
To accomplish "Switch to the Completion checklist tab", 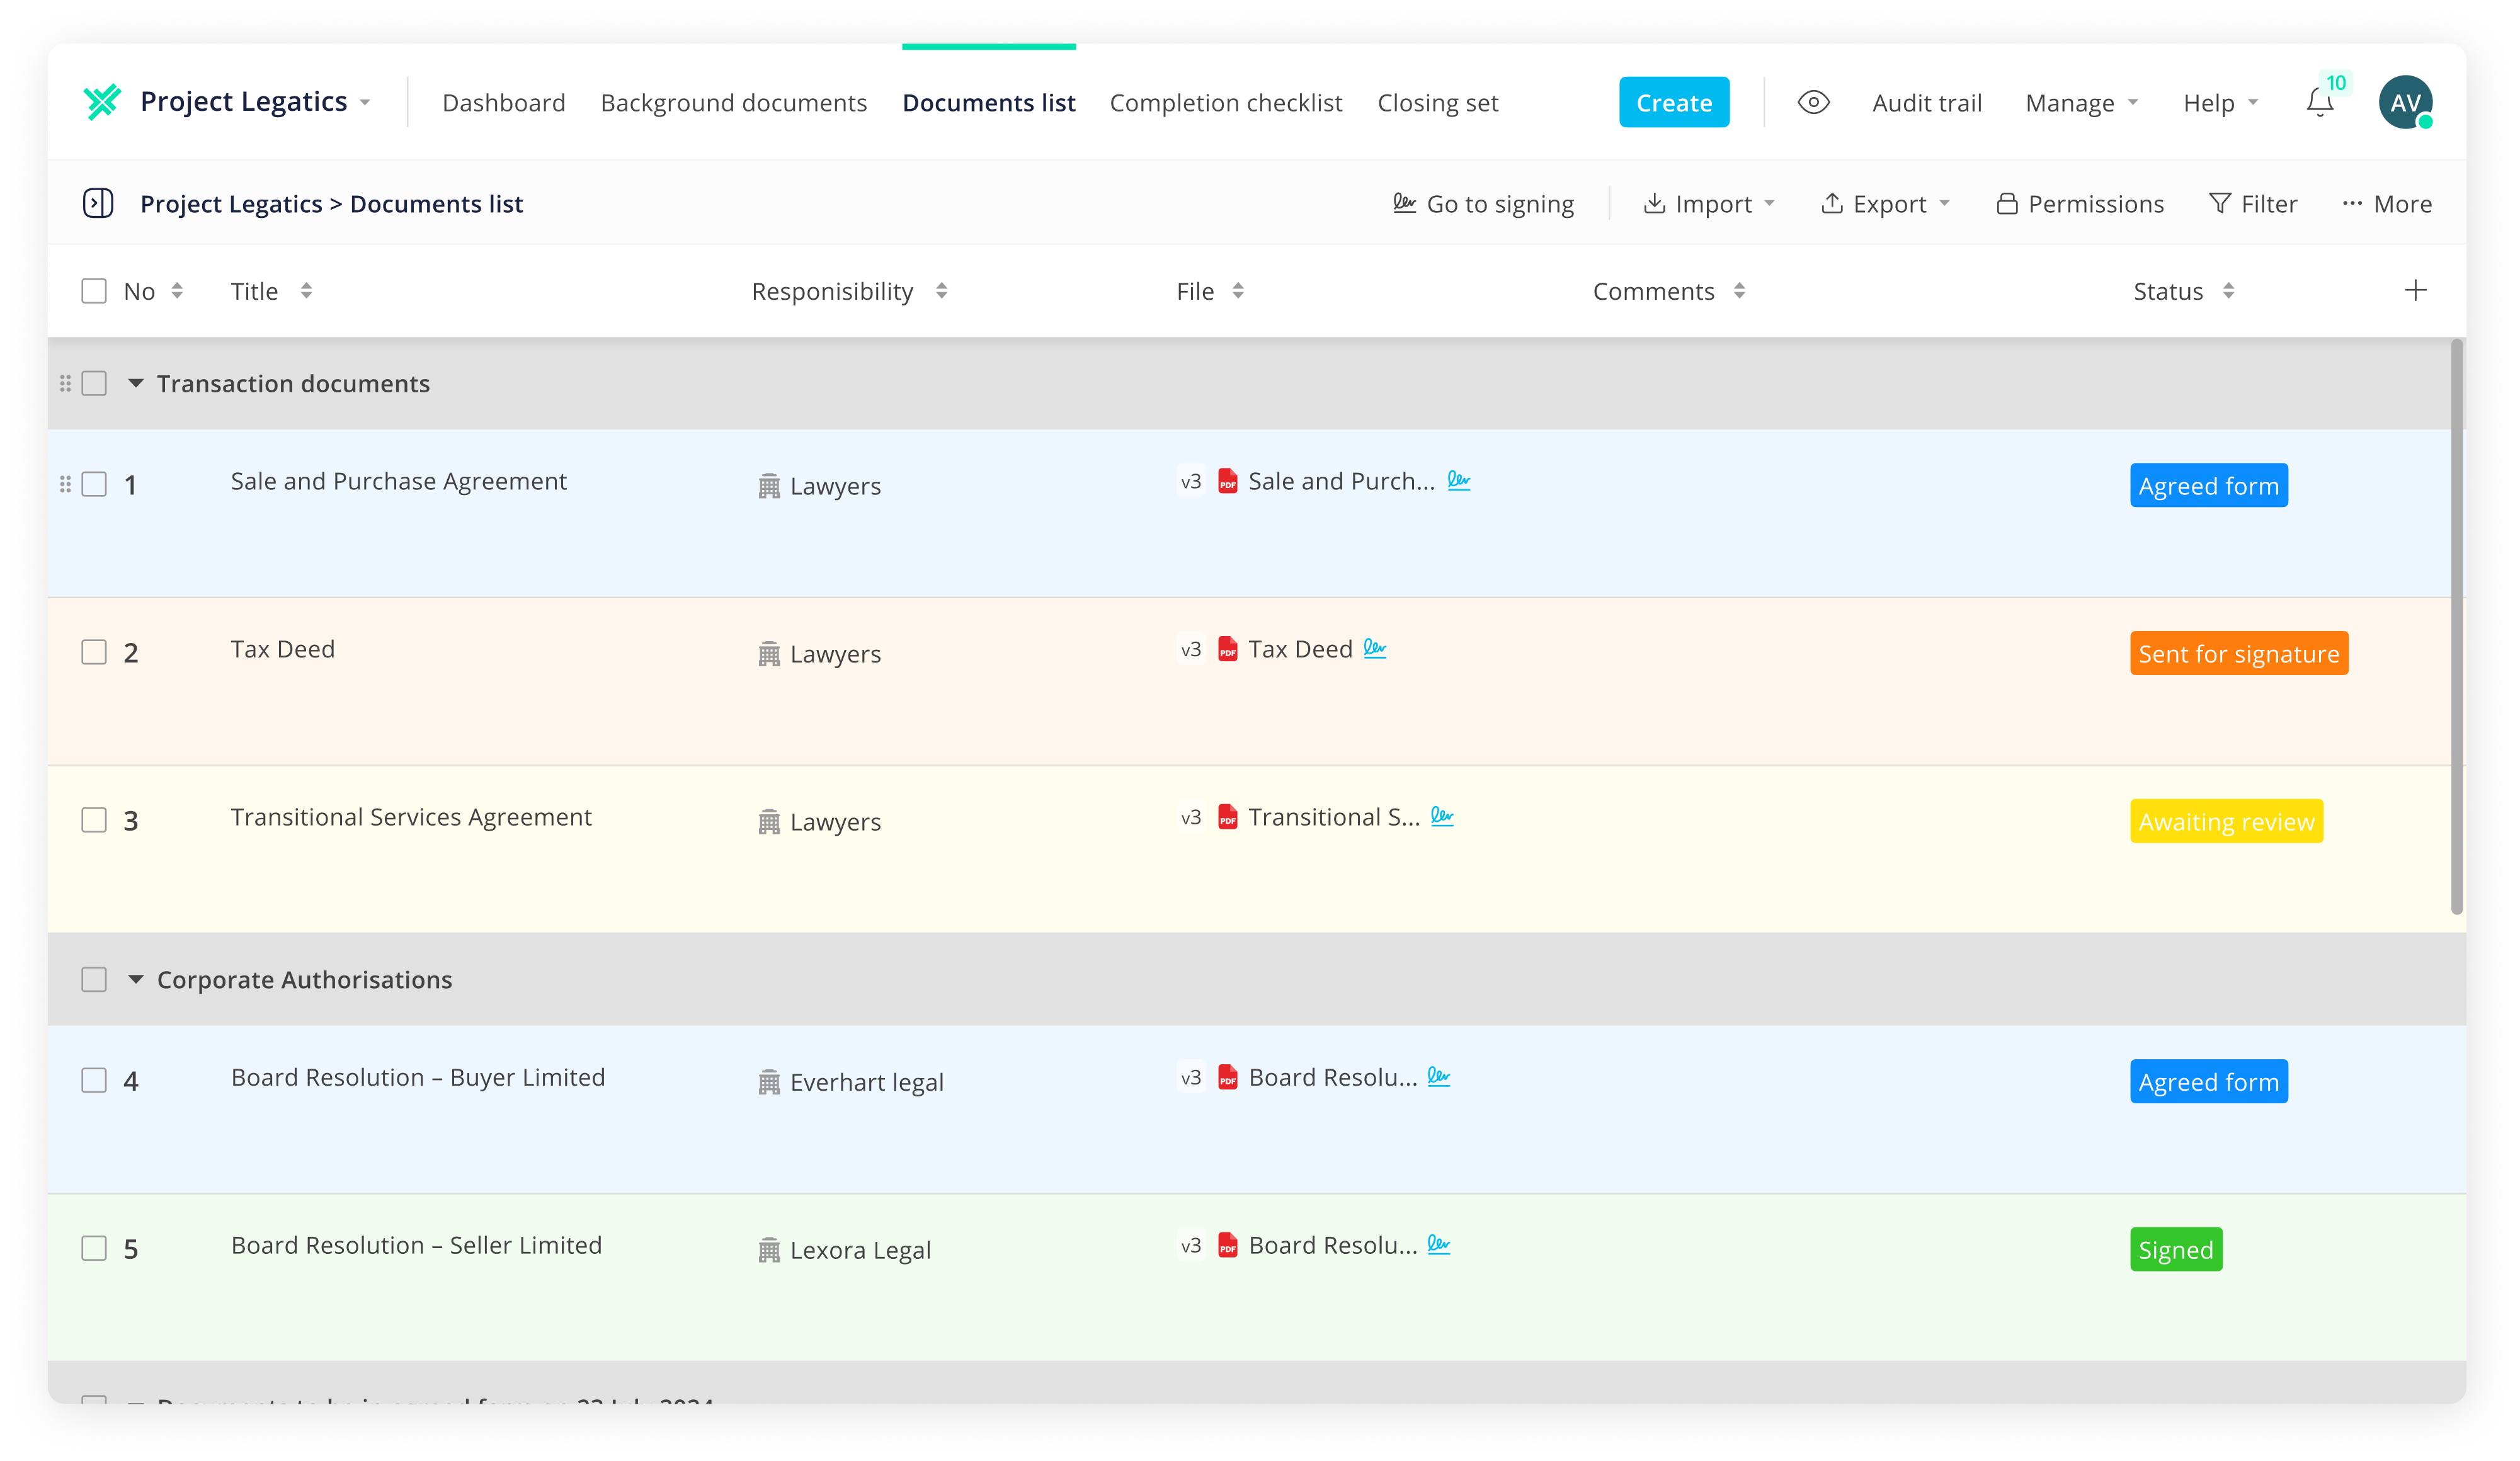I will [1225, 103].
